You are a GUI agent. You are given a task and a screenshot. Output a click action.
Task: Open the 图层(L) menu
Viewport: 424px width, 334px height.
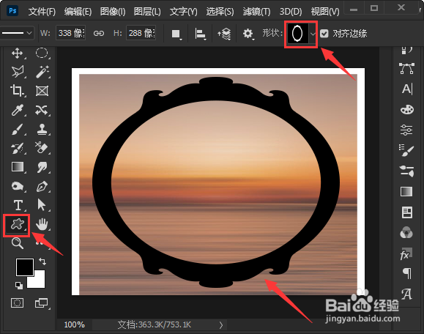tap(147, 12)
